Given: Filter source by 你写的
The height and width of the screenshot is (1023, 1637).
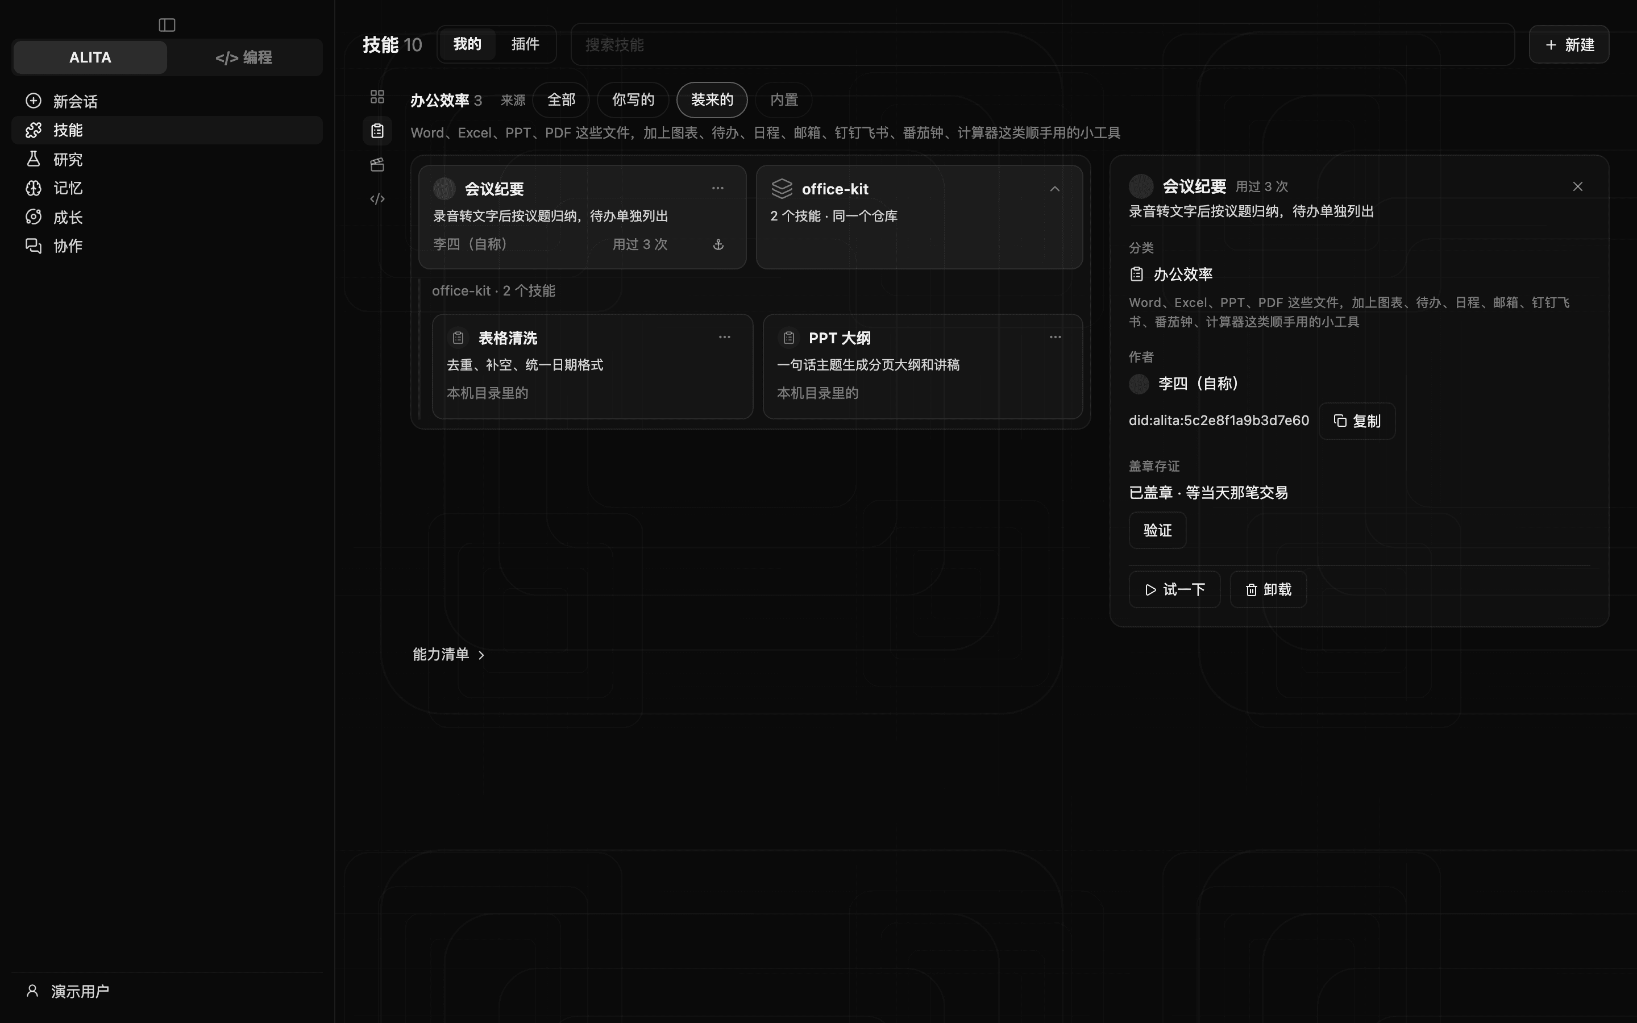Looking at the screenshot, I should pos(633,100).
